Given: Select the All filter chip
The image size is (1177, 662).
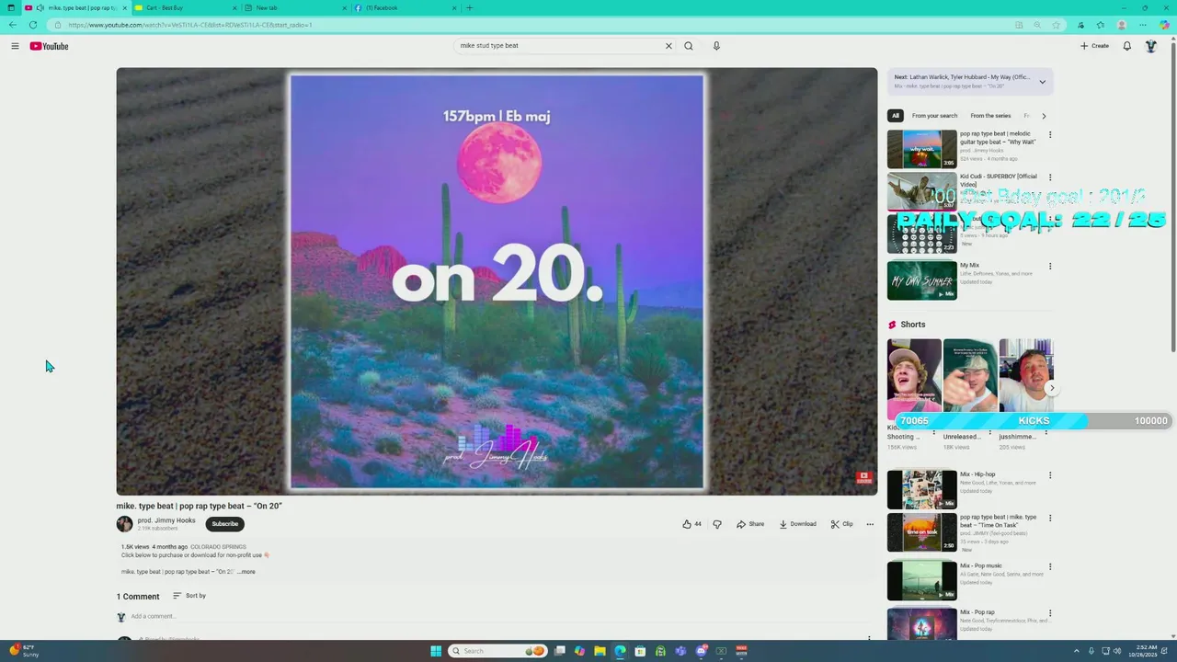Looking at the screenshot, I should (896, 116).
